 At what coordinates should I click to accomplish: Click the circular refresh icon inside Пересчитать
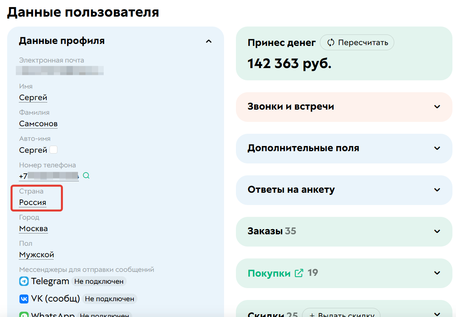331,42
